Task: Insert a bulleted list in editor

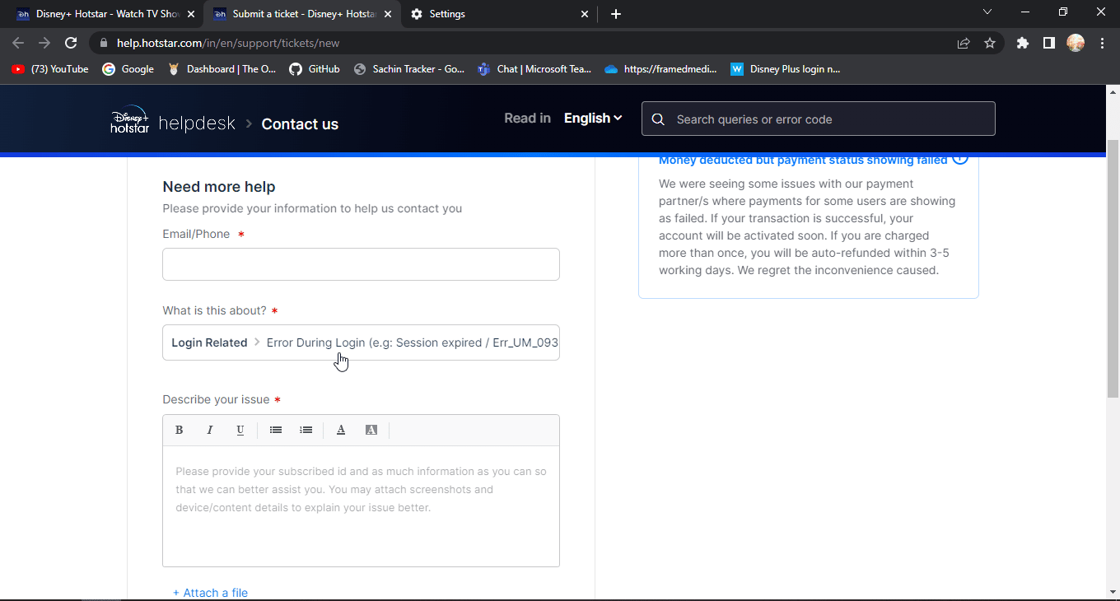Action: click(276, 430)
